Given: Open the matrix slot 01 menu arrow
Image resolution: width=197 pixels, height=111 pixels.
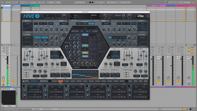Looking at the screenshot, I should 41,84.
